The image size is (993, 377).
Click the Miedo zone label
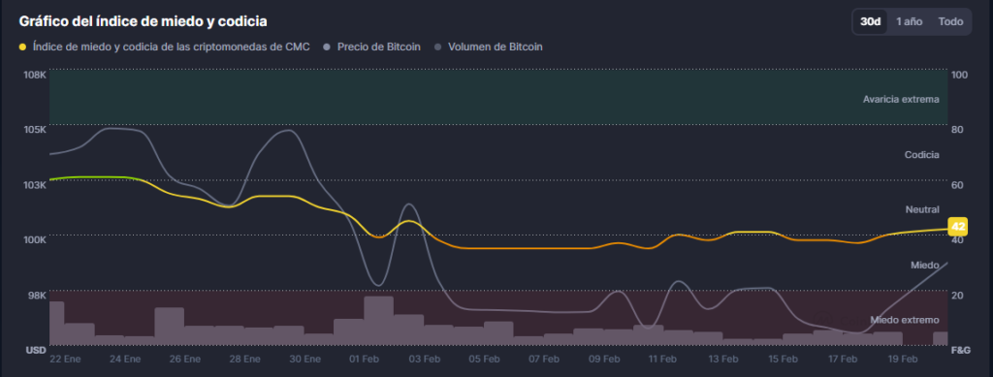[x=924, y=265]
